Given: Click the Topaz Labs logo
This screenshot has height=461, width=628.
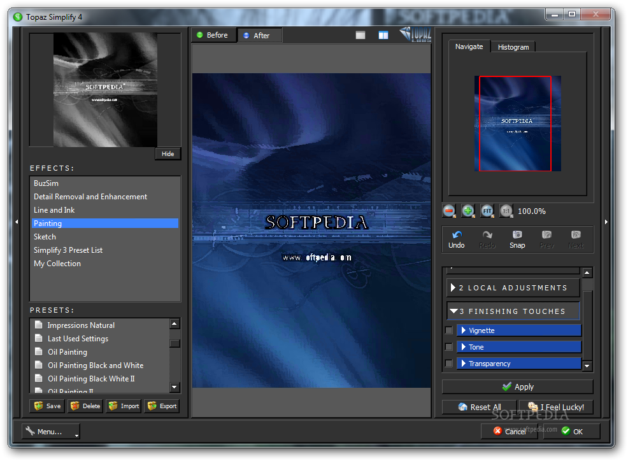Looking at the screenshot, I should tap(415, 34).
